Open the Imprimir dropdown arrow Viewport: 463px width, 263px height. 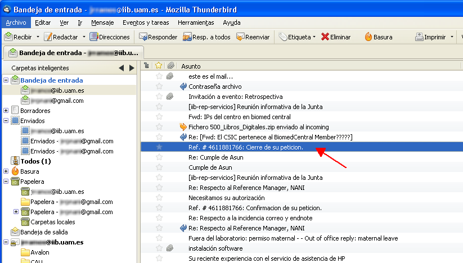point(452,37)
